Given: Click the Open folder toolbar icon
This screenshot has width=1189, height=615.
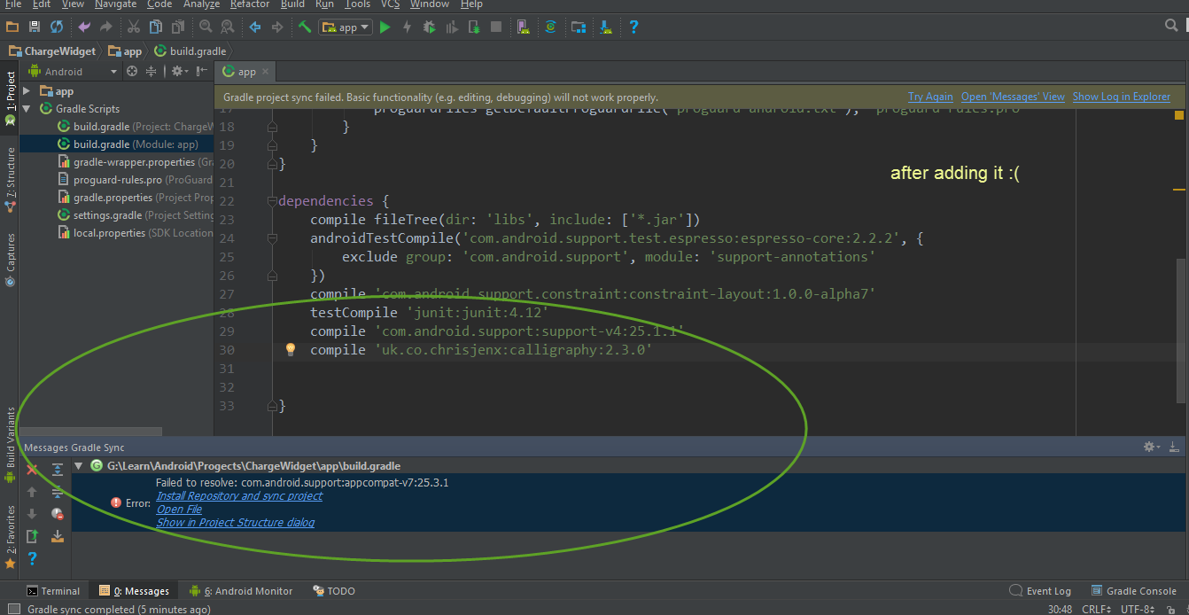Looking at the screenshot, I should point(12,27).
